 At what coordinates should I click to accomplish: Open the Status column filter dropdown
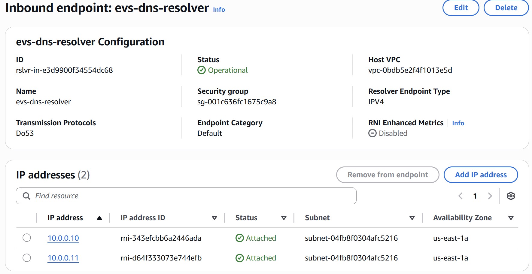coord(284,218)
